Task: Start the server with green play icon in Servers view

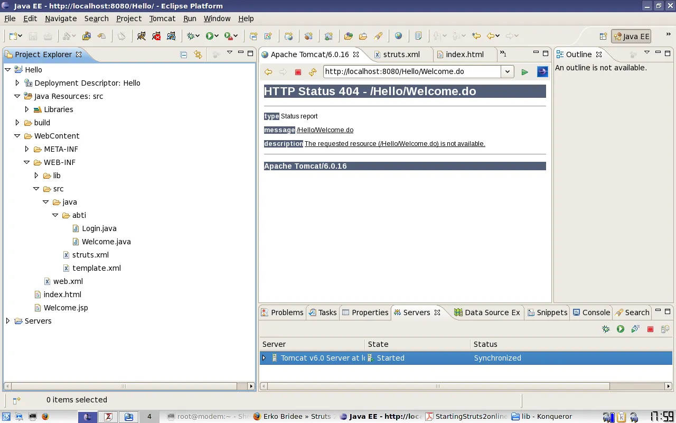Action: click(621, 329)
